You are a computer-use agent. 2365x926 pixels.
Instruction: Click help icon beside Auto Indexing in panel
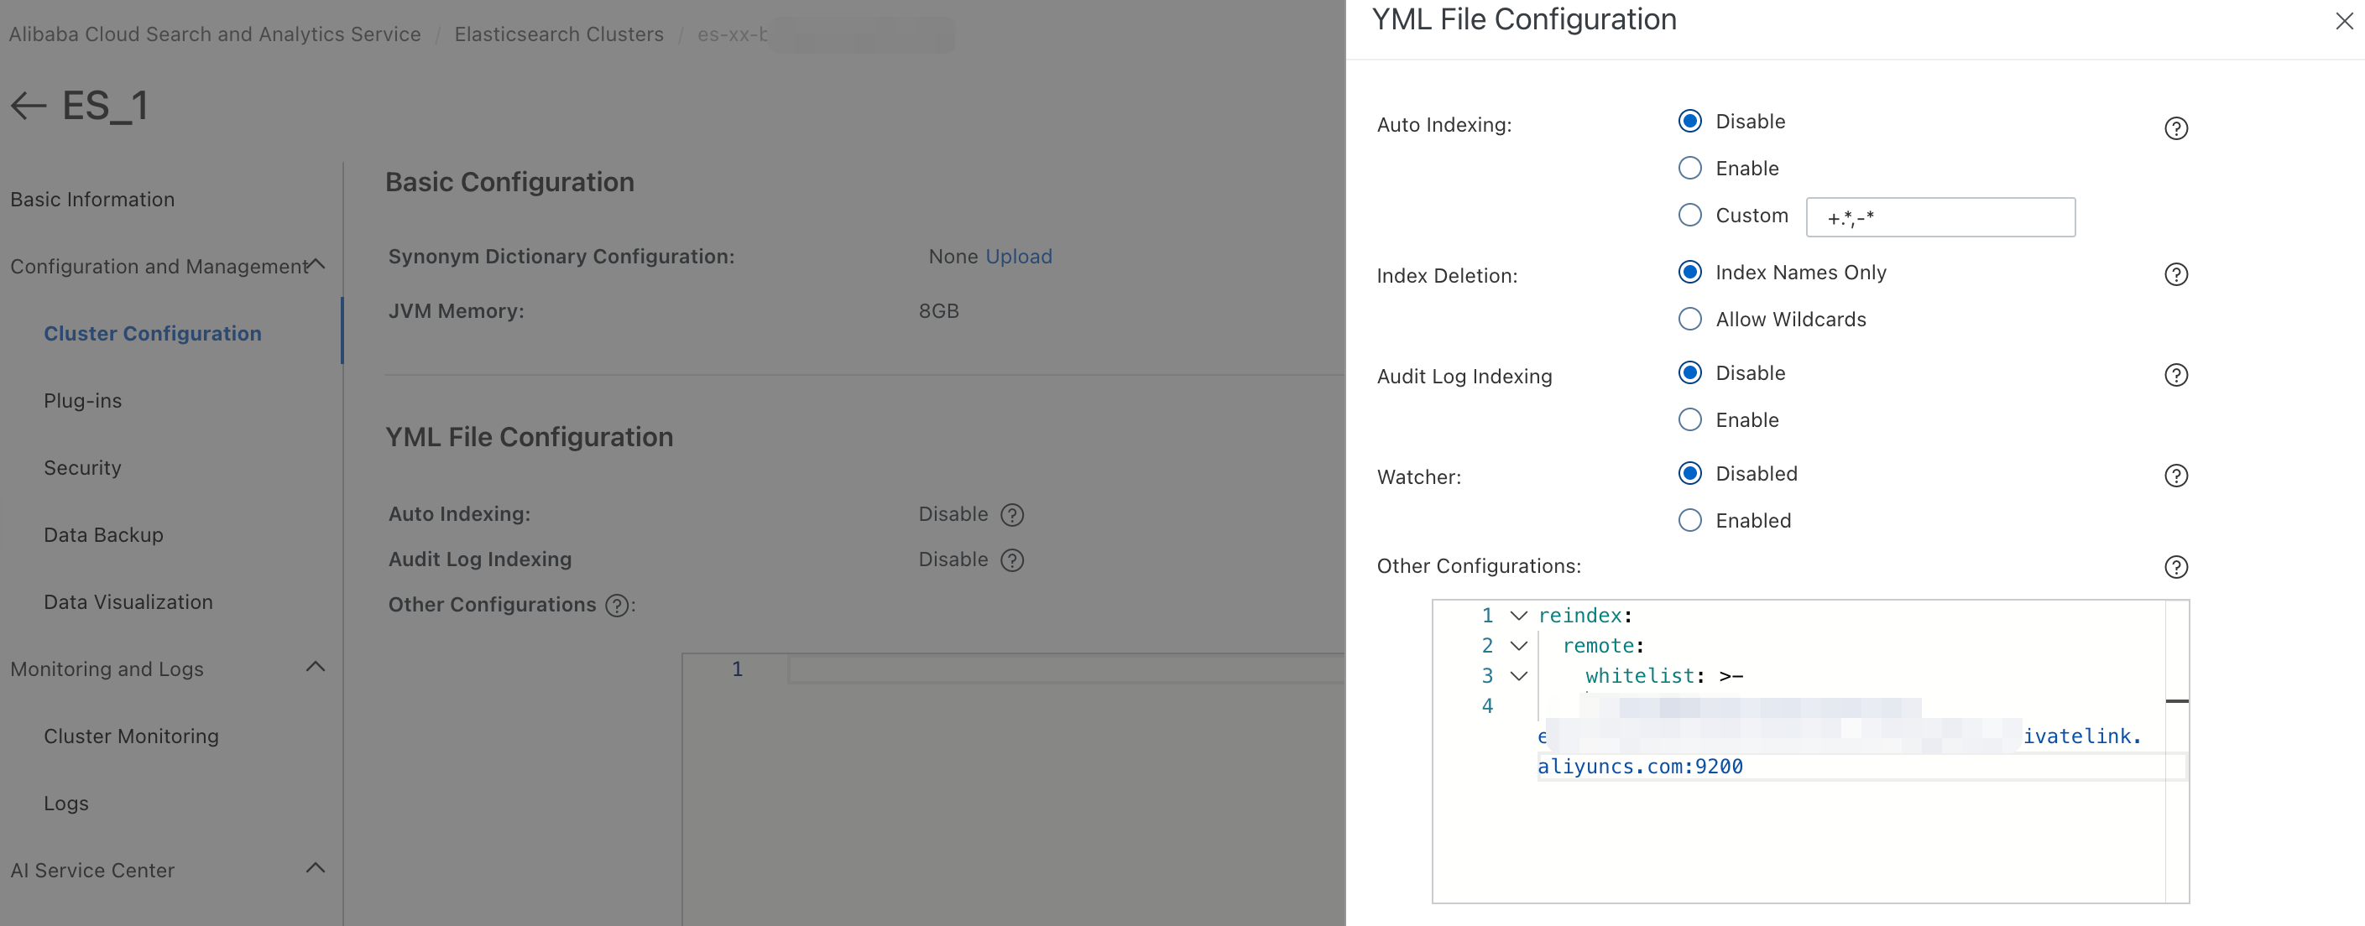pyautogui.click(x=2175, y=128)
